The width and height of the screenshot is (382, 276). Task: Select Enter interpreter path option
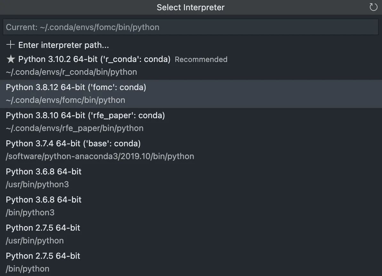(191, 45)
